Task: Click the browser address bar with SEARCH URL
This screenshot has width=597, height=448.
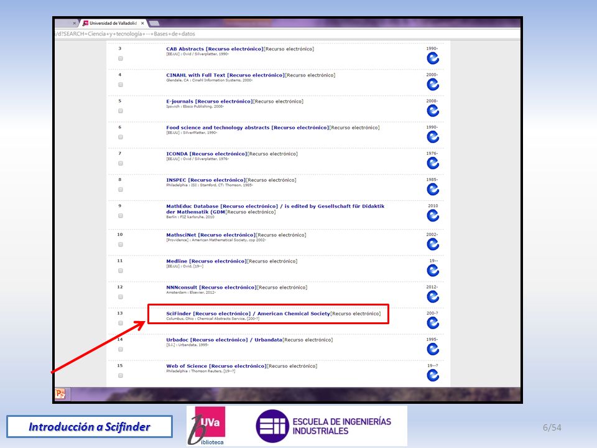Action: pyautogui.click(x=287, y=34)
